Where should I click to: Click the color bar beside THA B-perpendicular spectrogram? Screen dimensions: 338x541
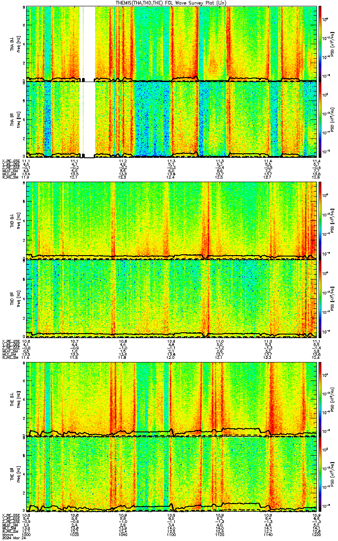320,44
